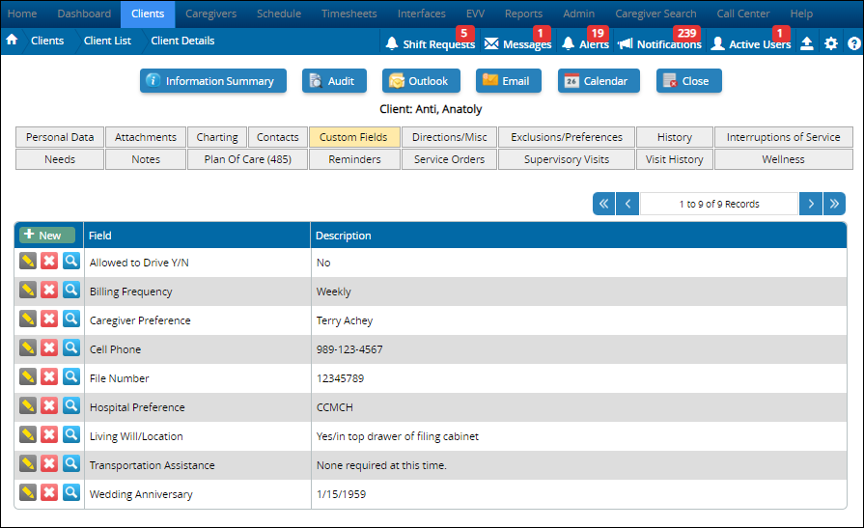
Task: Click the Outlook button
Action: tap(421, 81)
